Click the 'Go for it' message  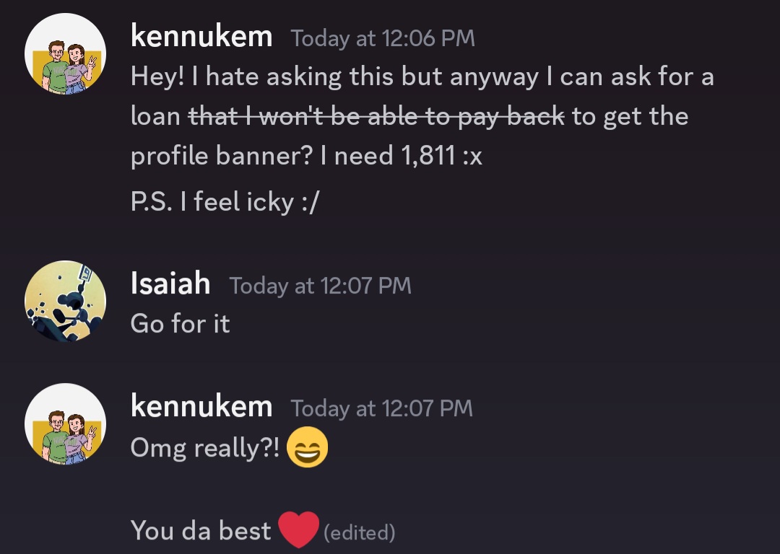coord(180,323)
